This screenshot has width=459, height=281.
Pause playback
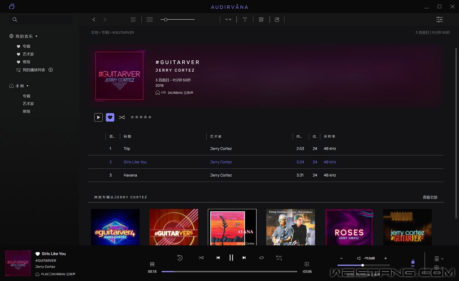(231, 258)
